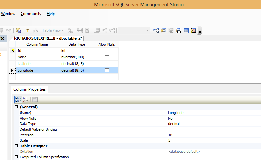Click the Manage XML Indexes icon

tap(178, 30)
